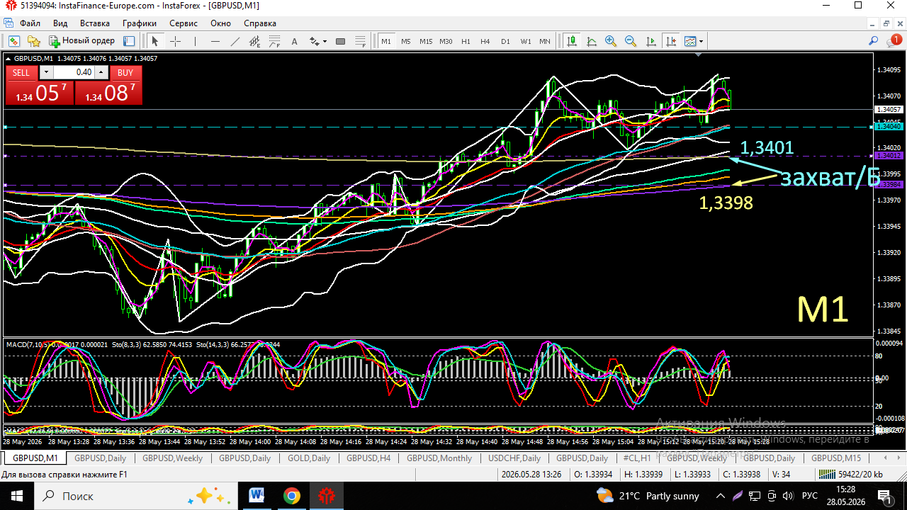Open the Profiles folder icon
Image resolution: width=907 pixels, height=510 pixels.
tap(33, 41)
